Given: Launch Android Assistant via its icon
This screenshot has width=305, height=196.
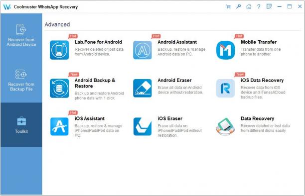Looking at the screenshot, I should [x=143, y=50].
